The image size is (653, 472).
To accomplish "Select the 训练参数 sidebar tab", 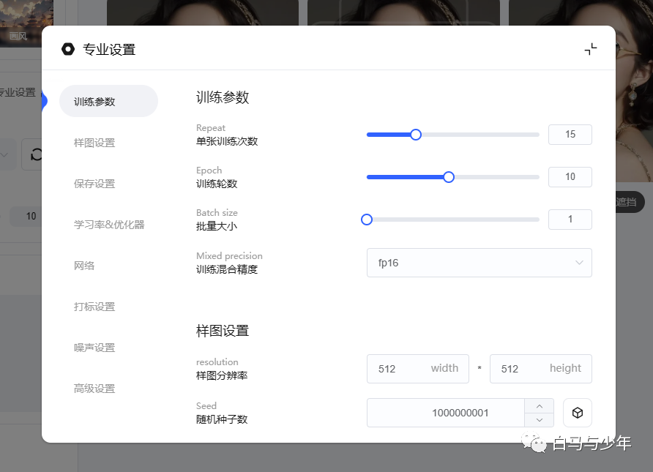I will point(108,101).
